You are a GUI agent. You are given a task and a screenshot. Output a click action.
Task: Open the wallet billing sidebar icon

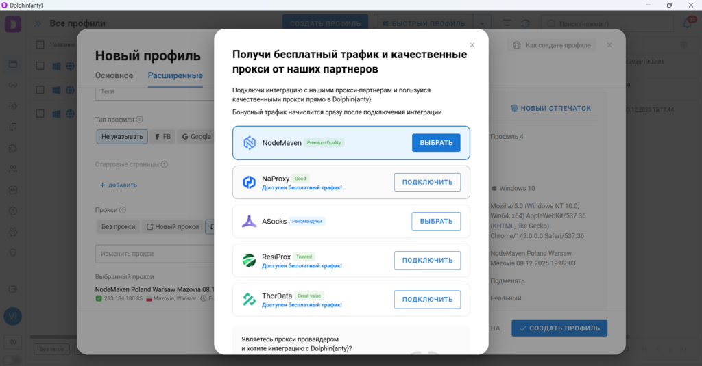[13, 289]
